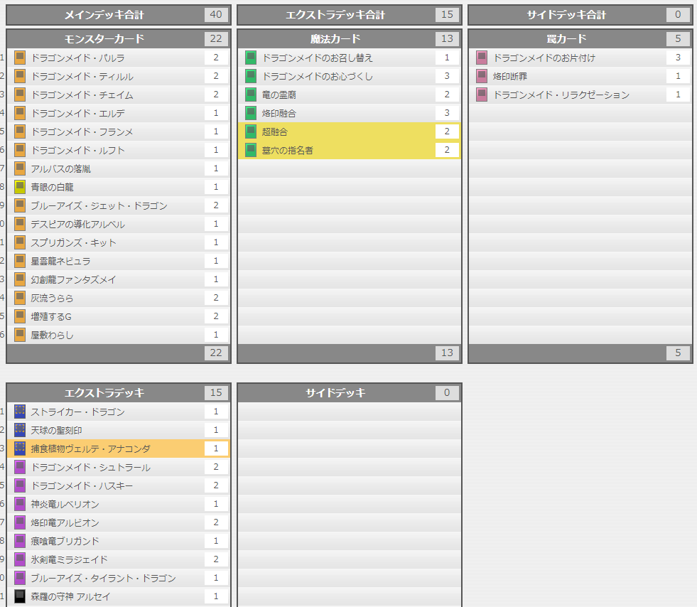Click the trap card icon beside 烙印断罪
The image size is (697, 607).
pos(482,75)
